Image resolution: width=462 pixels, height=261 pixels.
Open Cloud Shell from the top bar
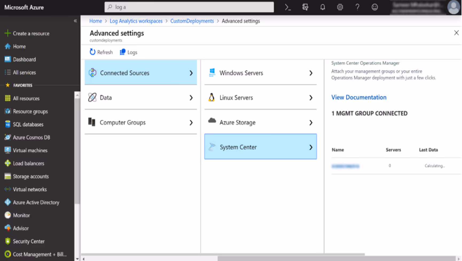[x=288, y=7]
